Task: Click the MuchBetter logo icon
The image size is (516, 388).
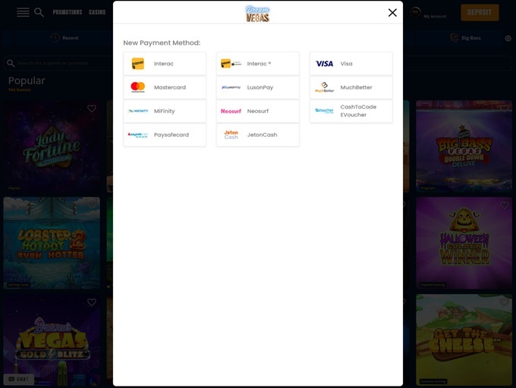Action: (x=324, y=87)
